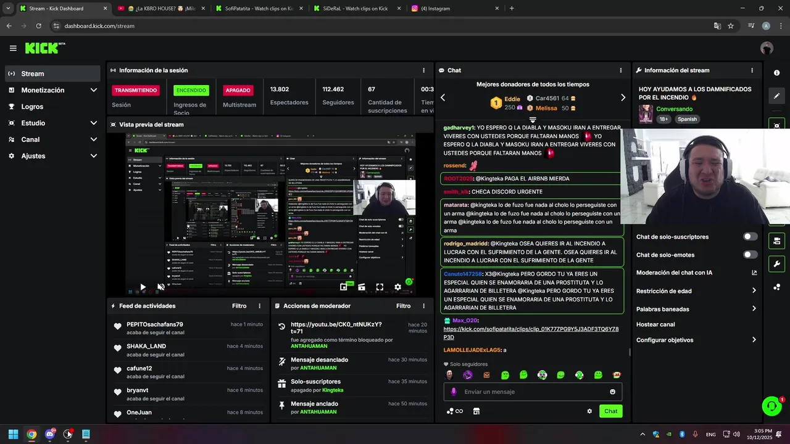This screenshot has width=790, height=444.
Task: Open Feed de actividades options menu
Action: (x=259, y=306)
